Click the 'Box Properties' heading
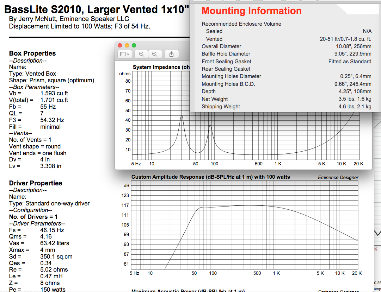This screenshot has height=292, width=381. click(32, 53)
